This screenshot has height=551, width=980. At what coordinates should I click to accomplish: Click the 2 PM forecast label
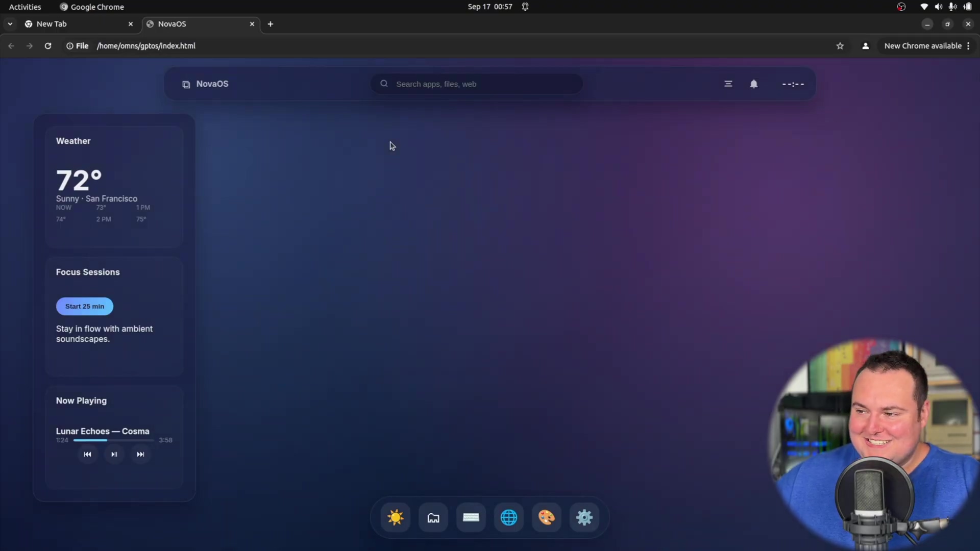pyautogui.click(x=104, y=219)
